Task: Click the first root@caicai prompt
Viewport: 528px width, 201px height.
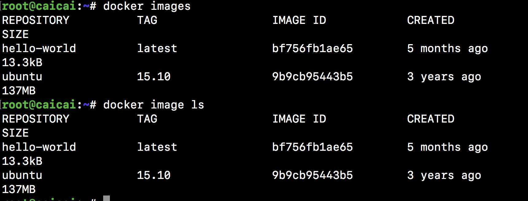Action: [39, 6]
